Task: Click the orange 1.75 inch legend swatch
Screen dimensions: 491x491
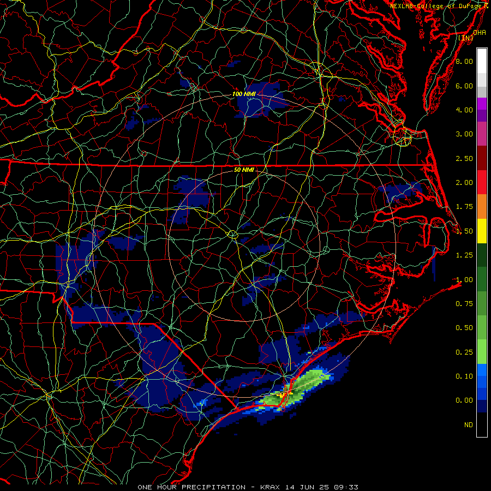Action: pos(482,207)
